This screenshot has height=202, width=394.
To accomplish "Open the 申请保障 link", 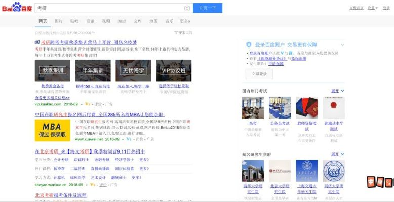I will [x=276, y=64].
